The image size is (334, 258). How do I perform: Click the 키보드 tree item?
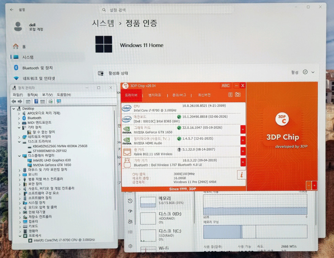point(33,226)
